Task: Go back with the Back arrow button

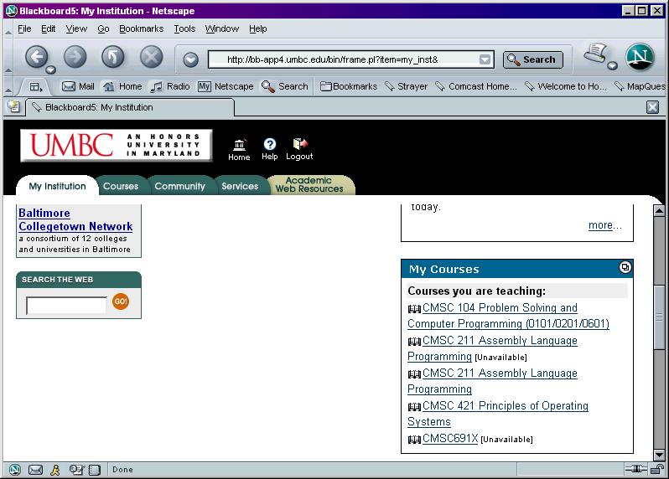Action: 36,57
